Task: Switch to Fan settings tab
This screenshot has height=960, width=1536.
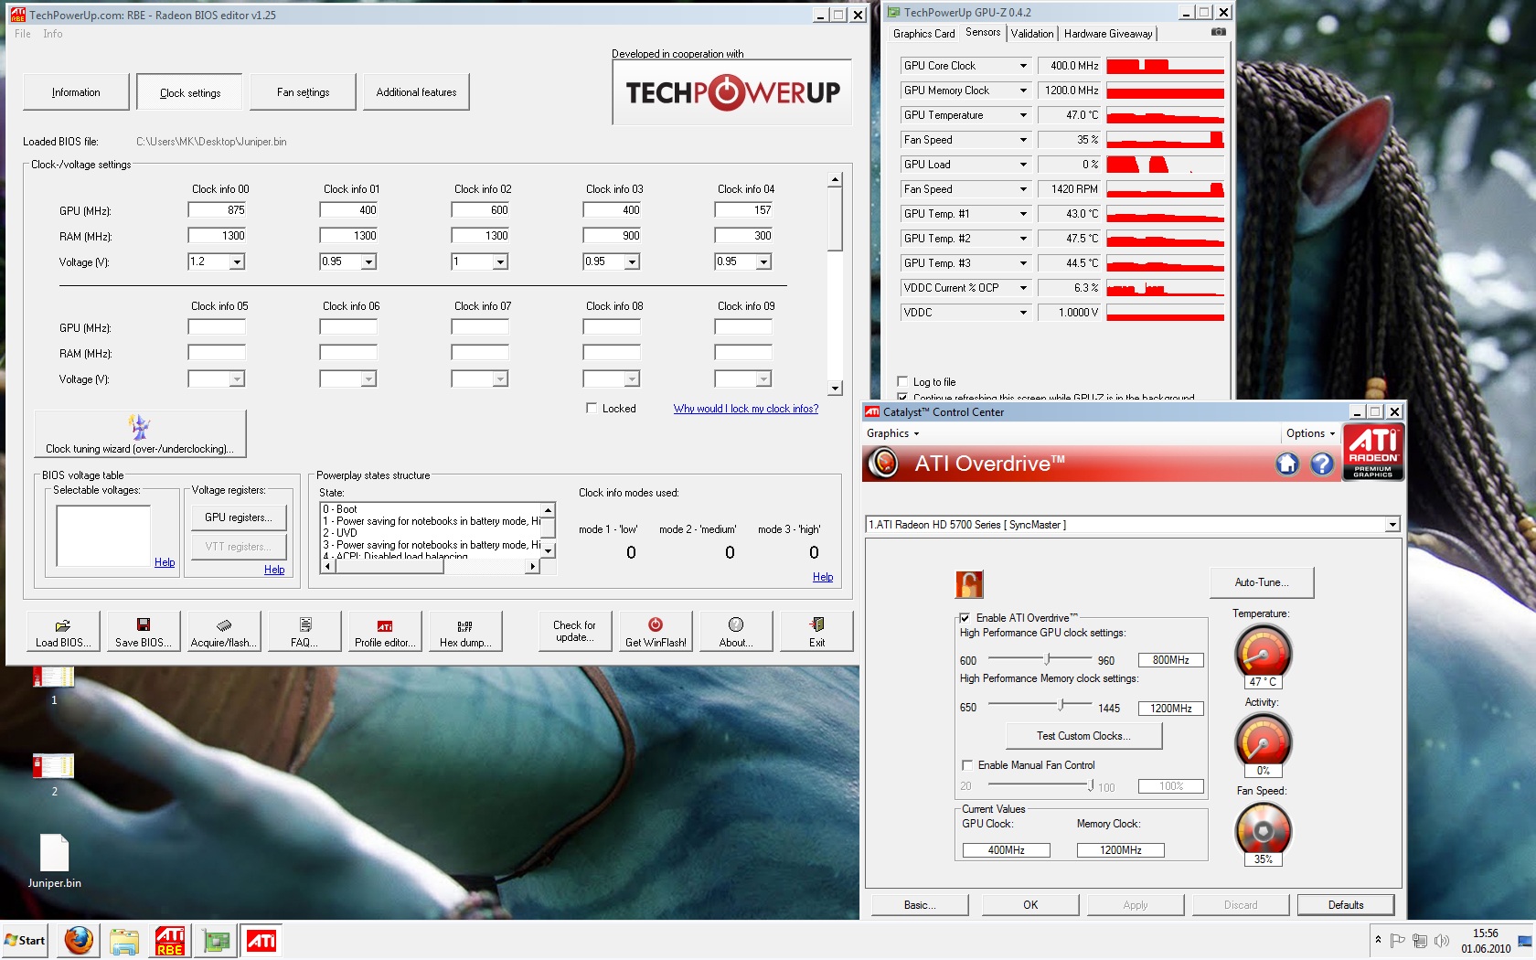Action: click(x=303, y=92)
